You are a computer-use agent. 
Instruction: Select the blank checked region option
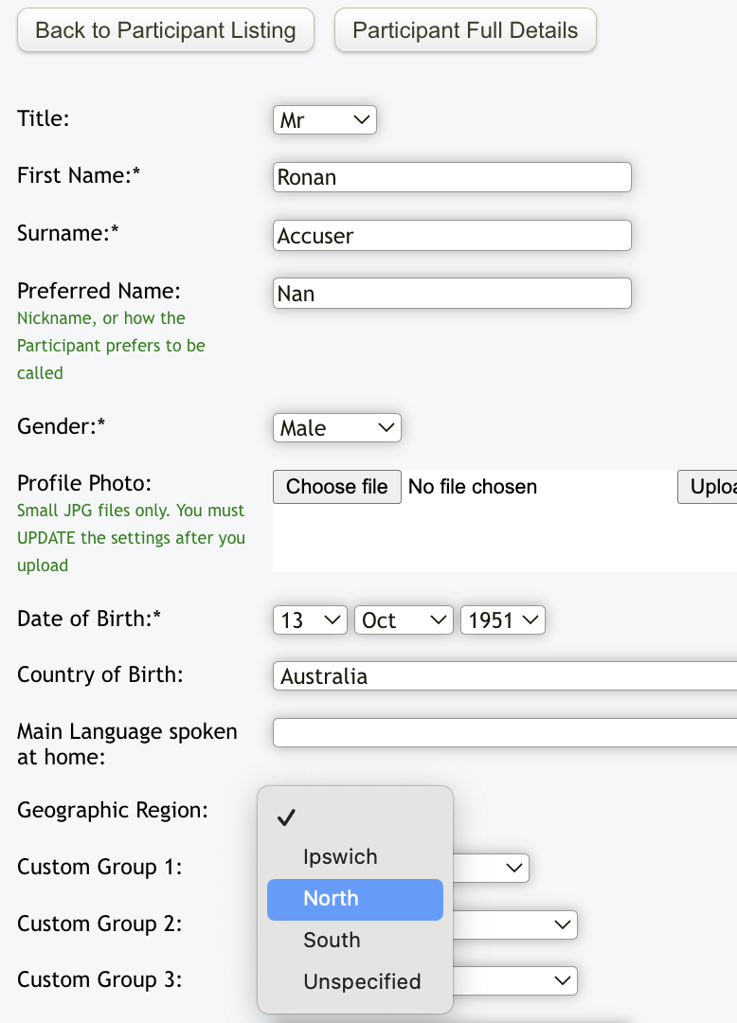pos(354,817)
